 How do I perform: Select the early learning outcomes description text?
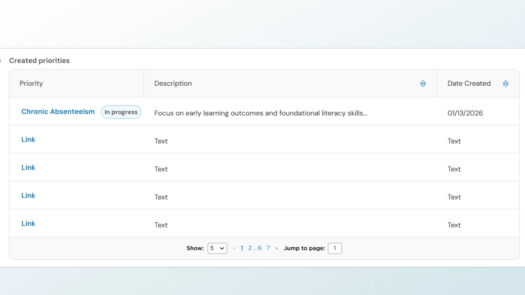[260, 113]
